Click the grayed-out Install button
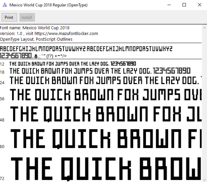 [27, 17]
